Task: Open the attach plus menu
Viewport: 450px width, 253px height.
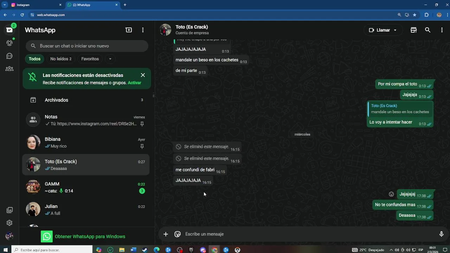Action: tap(166, 234)
